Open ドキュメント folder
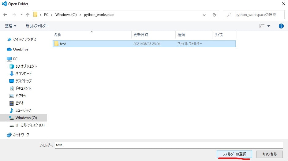The width and height of the screenshot is (288, 161). click(x=23, y=88)
